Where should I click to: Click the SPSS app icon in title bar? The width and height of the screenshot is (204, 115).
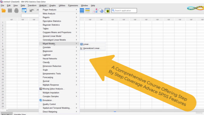pos(1,2)
